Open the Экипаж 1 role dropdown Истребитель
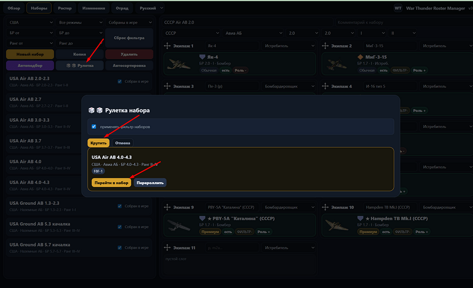Screen dimensions: 473x288 [x=289, y=46]
